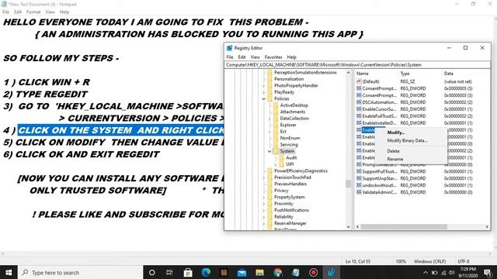Viewport: 497px width, 279px height.
Task: Launch Microsoft Edge from the taskbar
Action: click(x=206, y=272)
